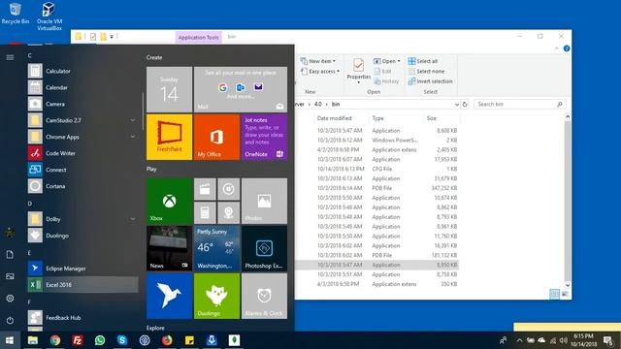Image resolution: width=621 pixels, height=349 pixels.
Task: Open the small Groove Music tile
Action: (x=229, y=189)
